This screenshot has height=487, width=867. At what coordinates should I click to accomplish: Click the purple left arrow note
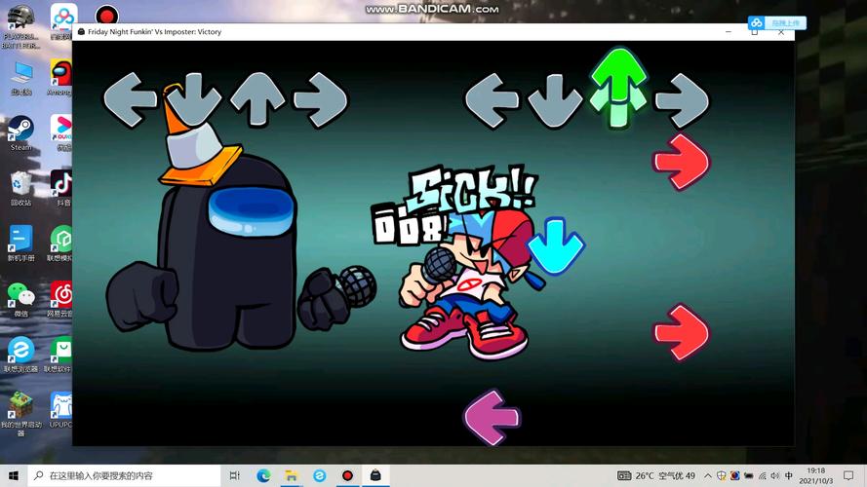493,418
